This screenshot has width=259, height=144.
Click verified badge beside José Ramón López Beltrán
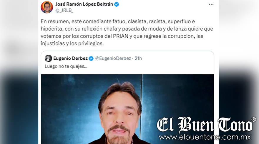117,4
